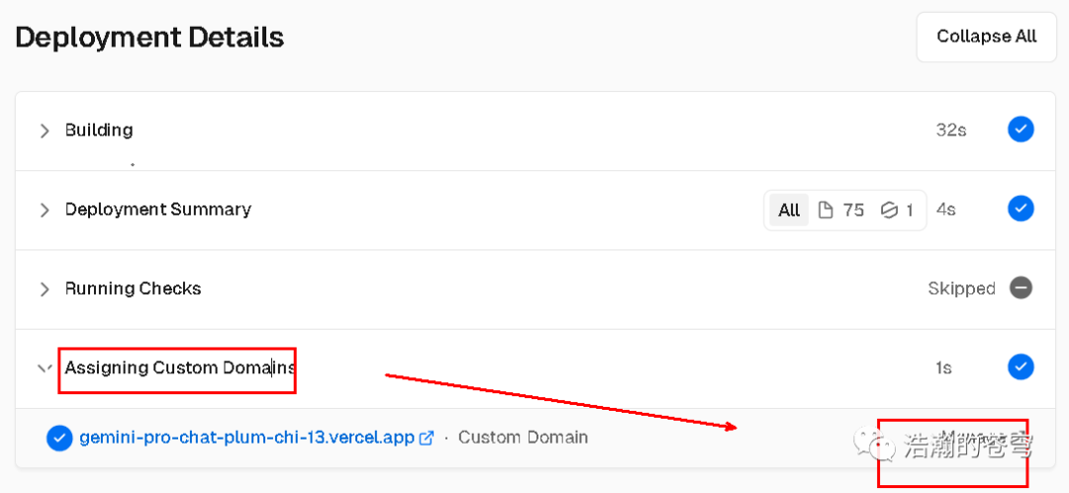This screenshot has width=1069, height=493.
Task: Click the Deployment Summary title text
Action: [158, 209]
